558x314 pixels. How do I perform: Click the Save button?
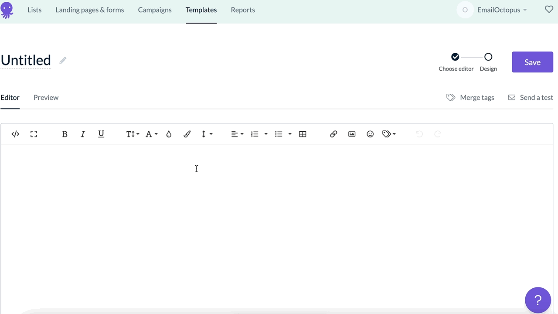point(532,62)
